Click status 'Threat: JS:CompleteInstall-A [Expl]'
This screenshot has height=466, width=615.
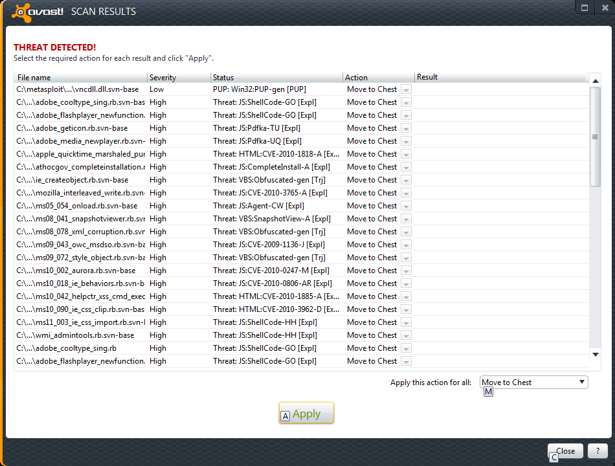tap(271, 167)
